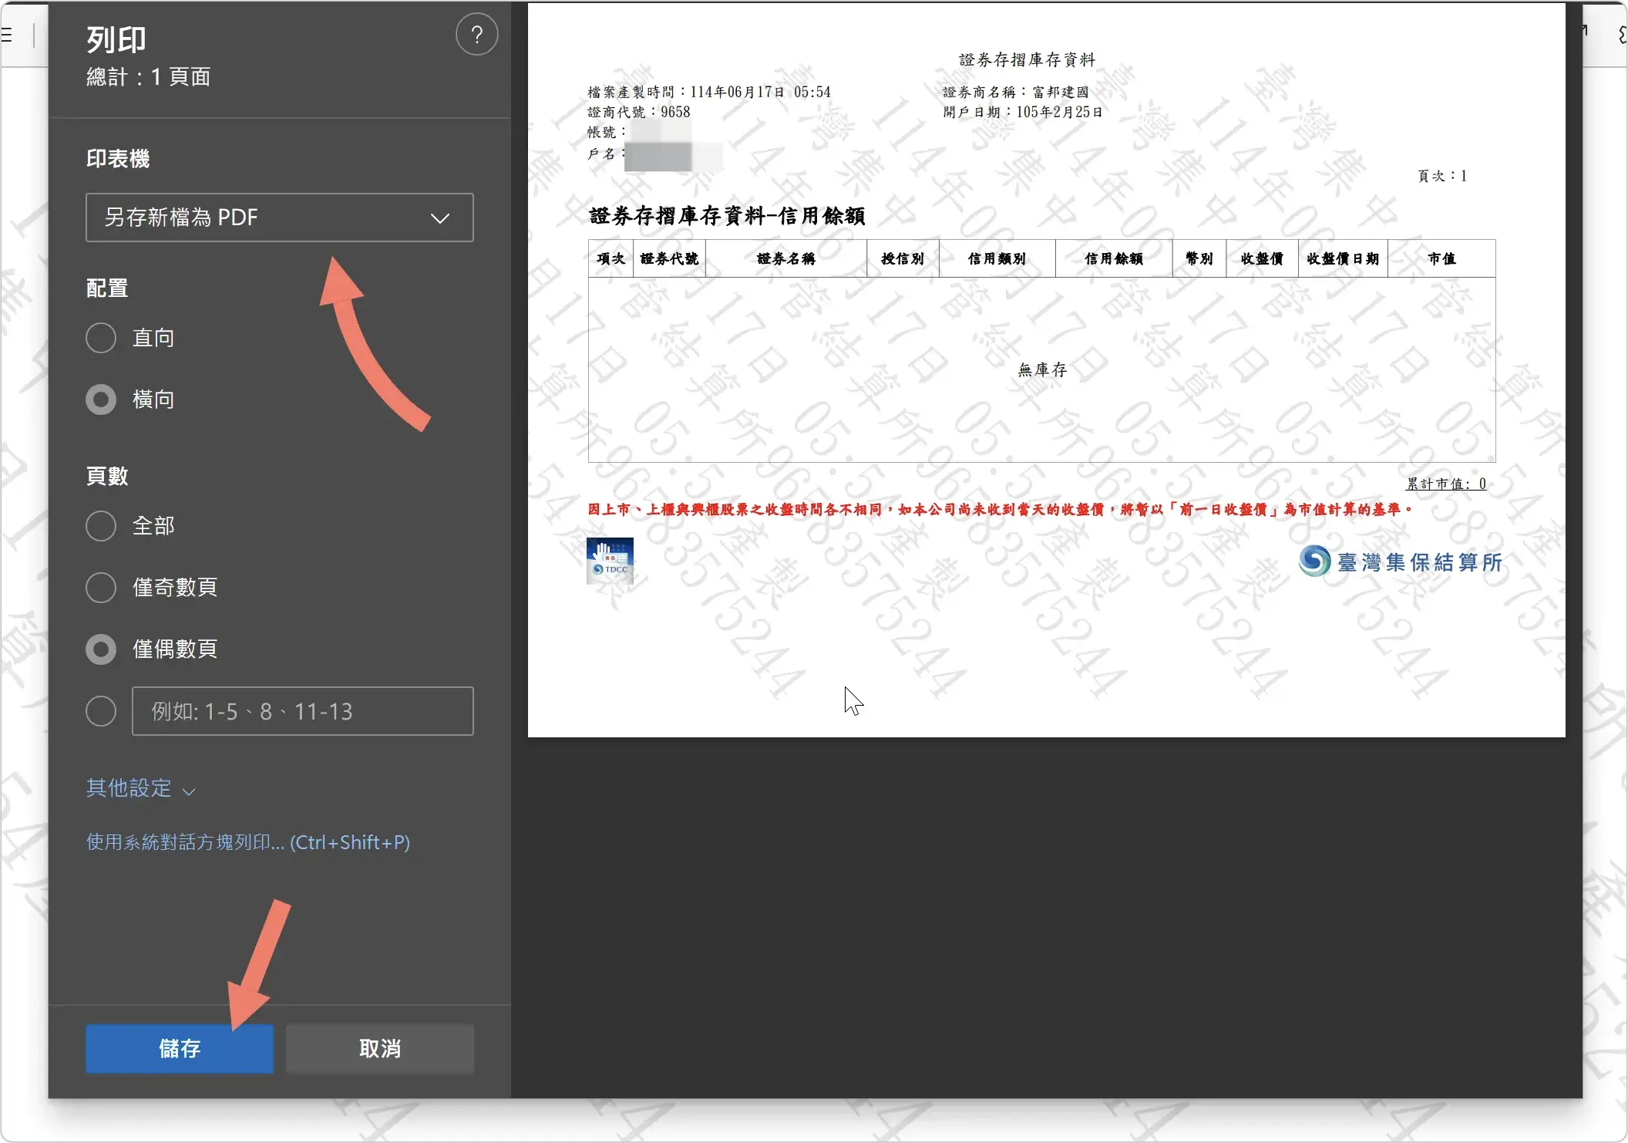Click the 證券存摺庫存資料-信用餘額 heading
Viewport: 1628px width, 1143px height.
727,216
